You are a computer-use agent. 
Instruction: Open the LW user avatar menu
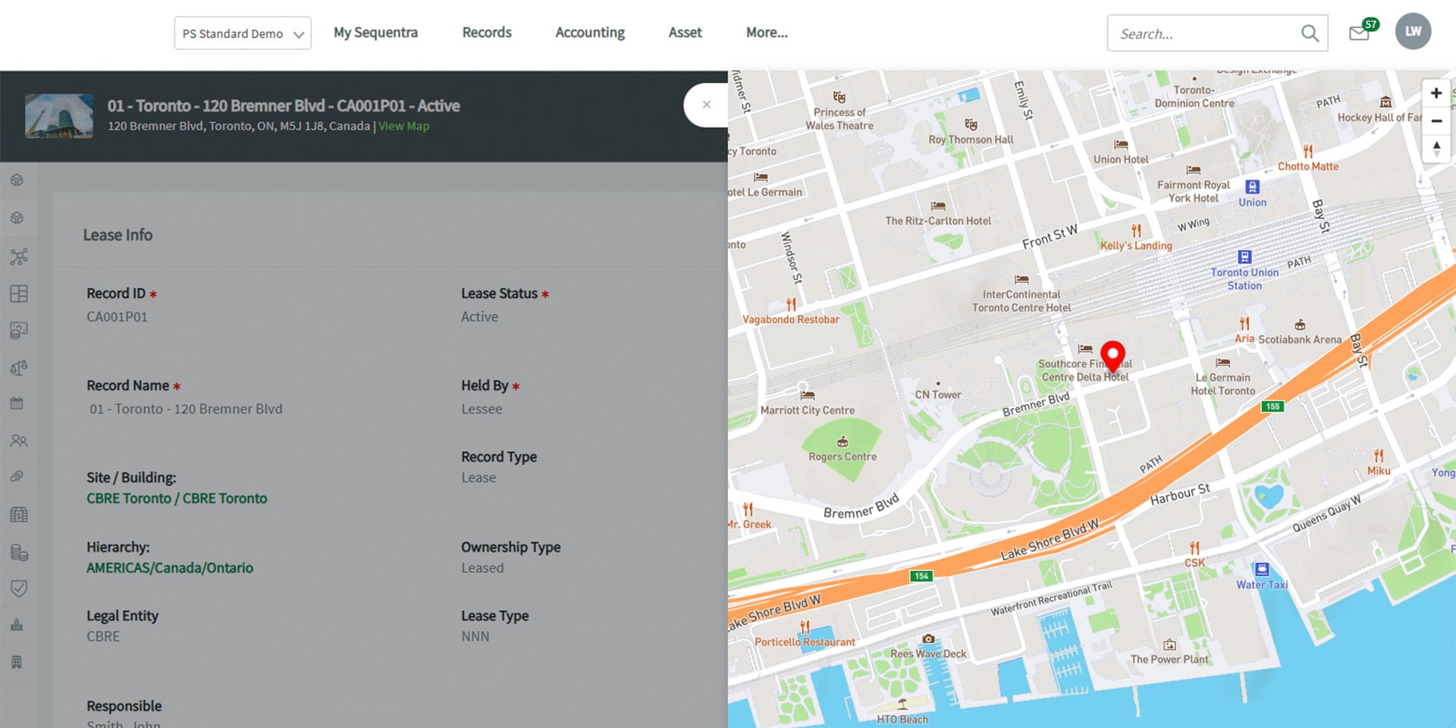coord(1414,32)
